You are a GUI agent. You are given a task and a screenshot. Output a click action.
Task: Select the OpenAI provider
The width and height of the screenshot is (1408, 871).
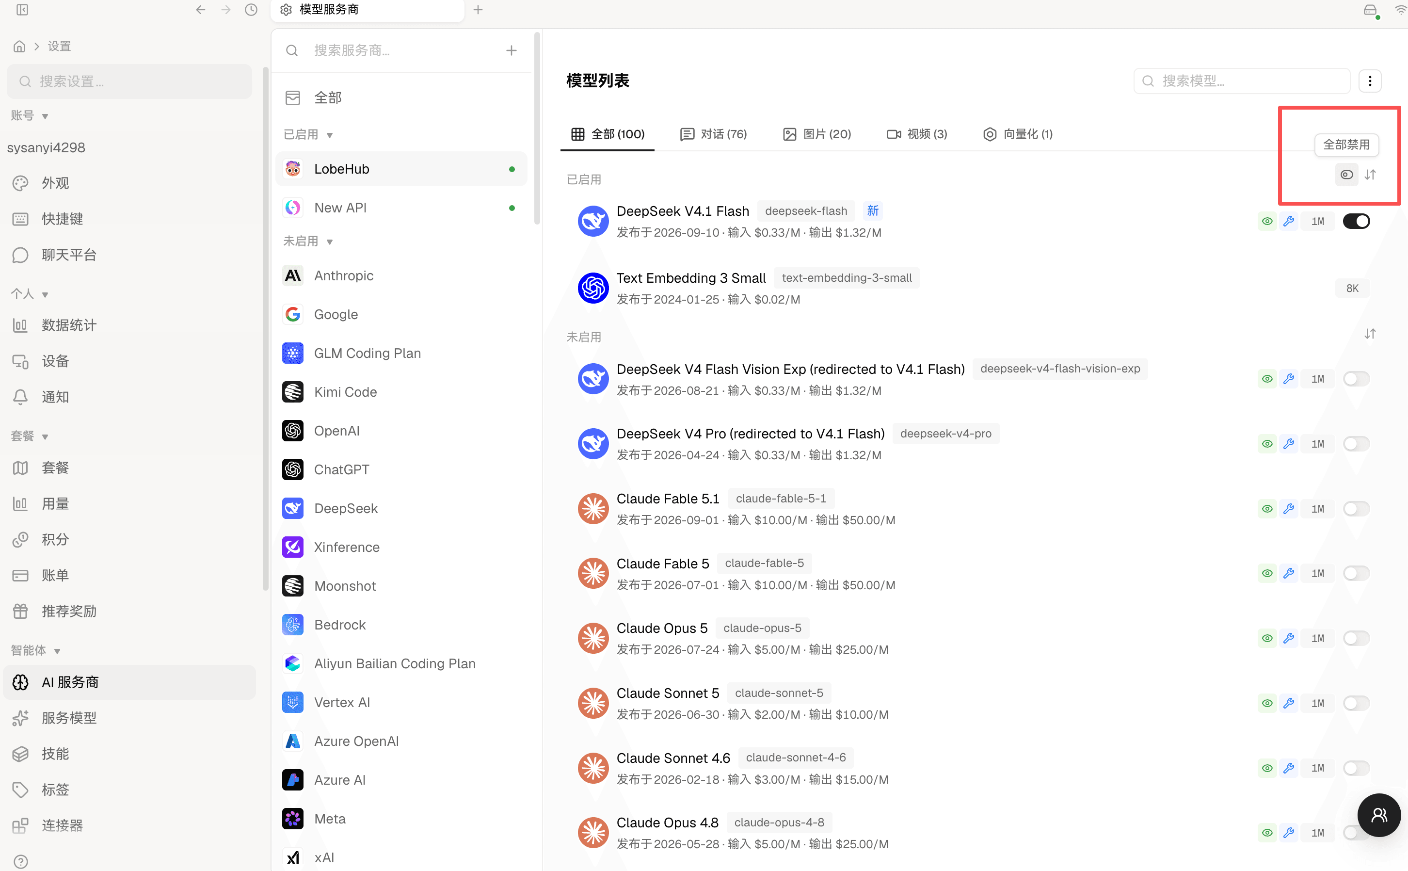[401, 431]
